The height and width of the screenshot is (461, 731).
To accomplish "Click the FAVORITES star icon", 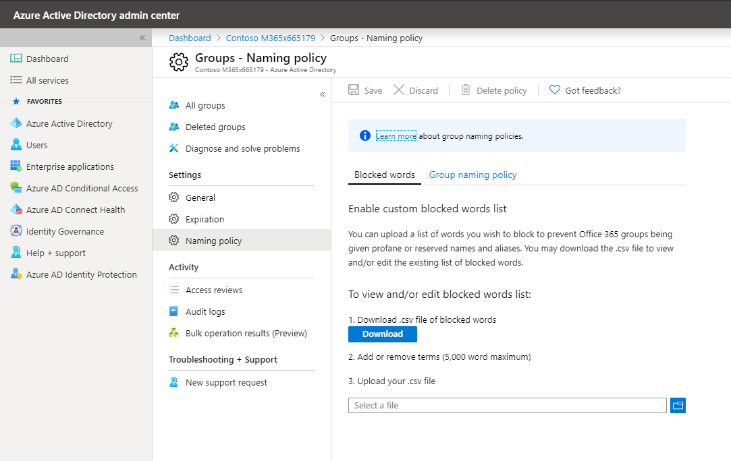I will (x=16, y=101).
